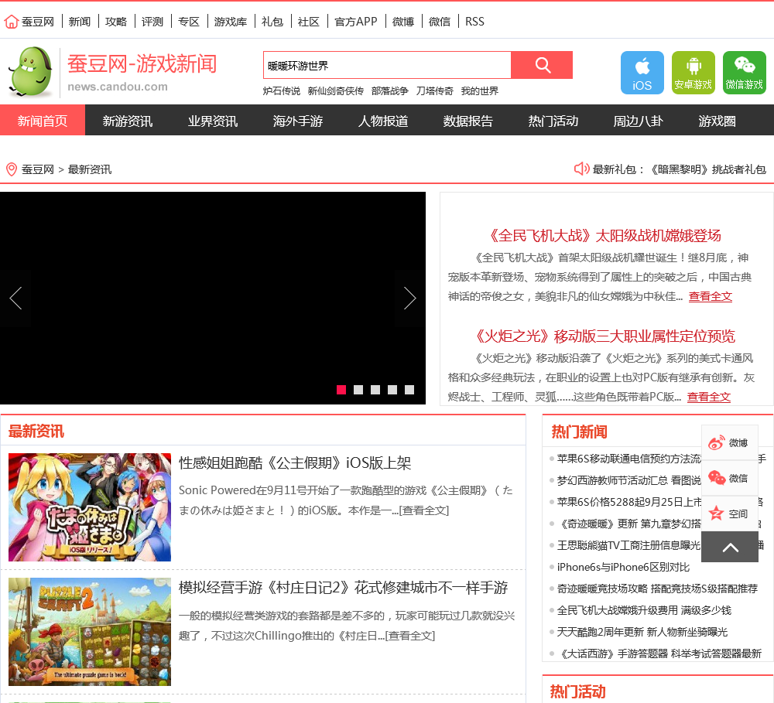Select the fifth carousel dot
Screen dimensions: 774x703
(409, 390)
